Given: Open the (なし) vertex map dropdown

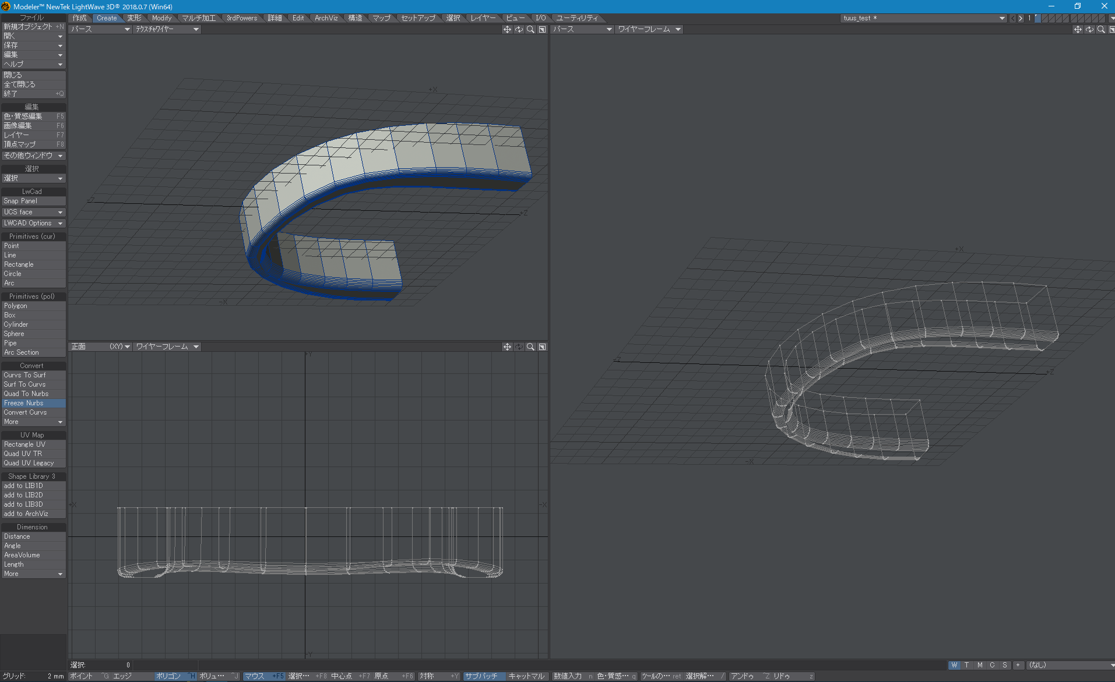Looking at the screenshot, I should tap(1070, 665).
